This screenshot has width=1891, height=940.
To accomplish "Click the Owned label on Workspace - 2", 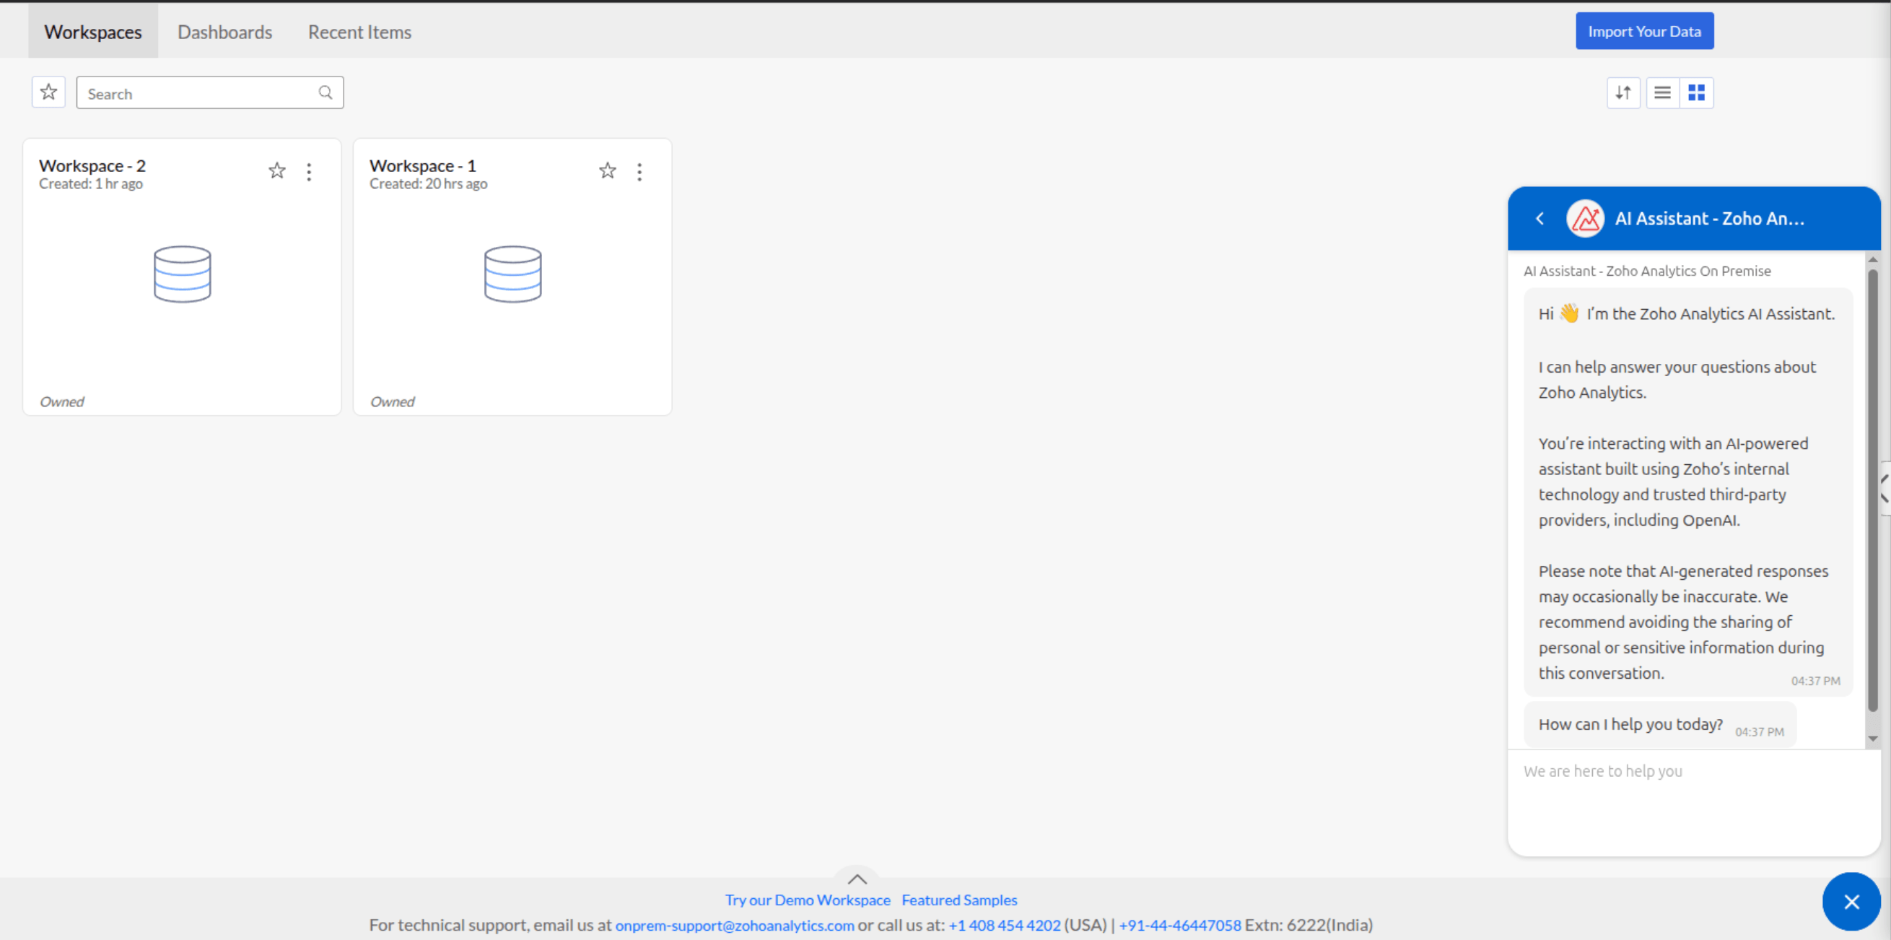I will (61, 401).
